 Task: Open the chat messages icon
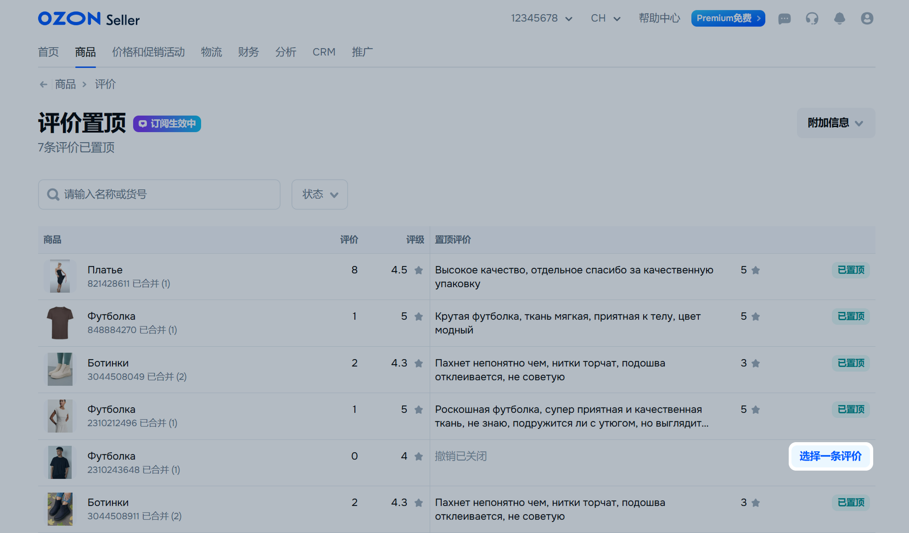click(784, 19)
